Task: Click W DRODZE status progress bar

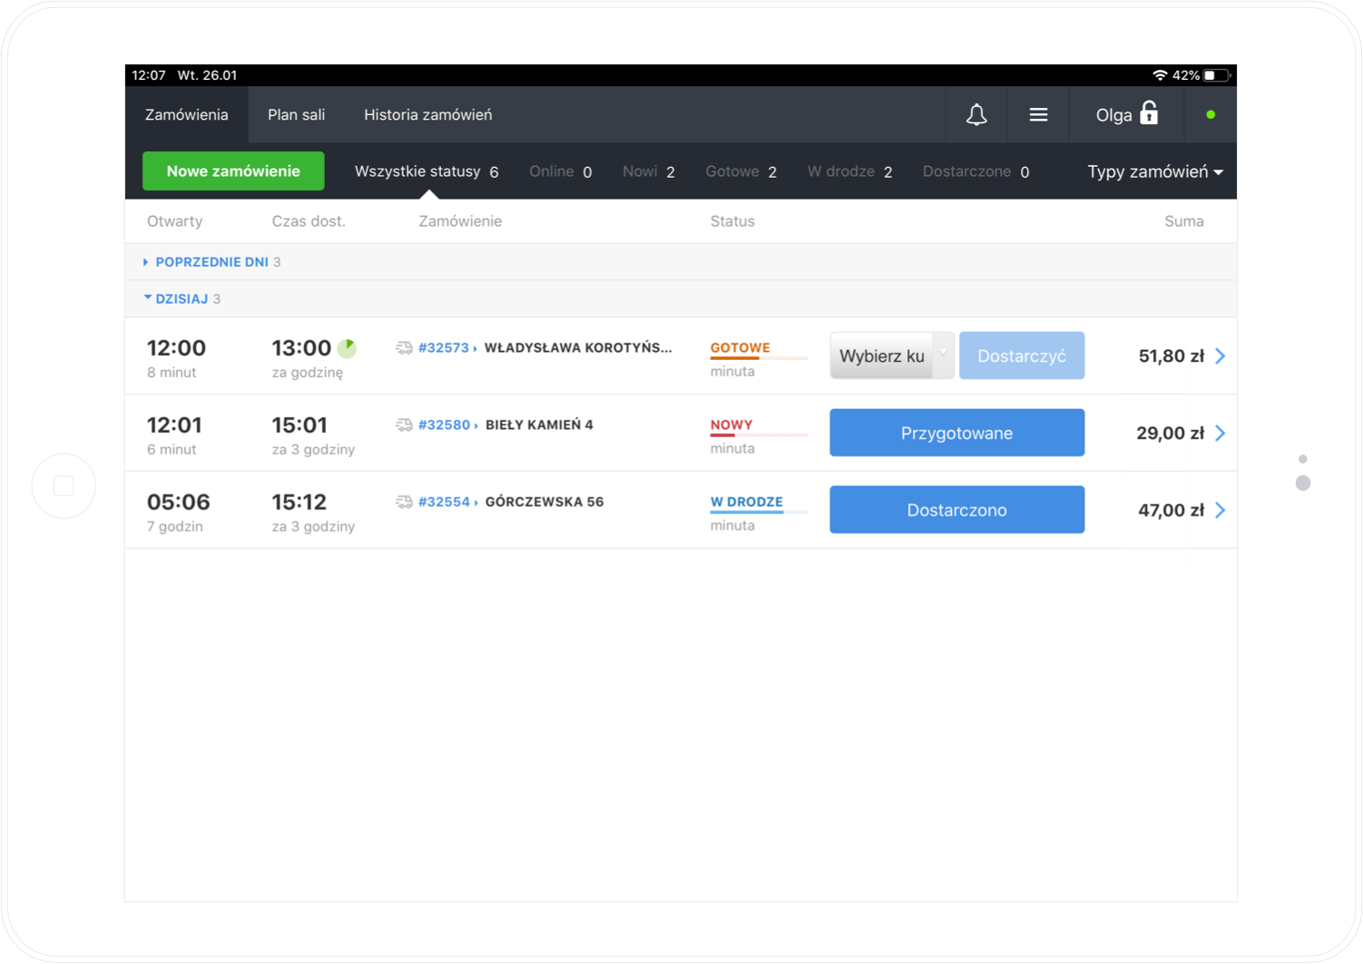Action: 759,512
